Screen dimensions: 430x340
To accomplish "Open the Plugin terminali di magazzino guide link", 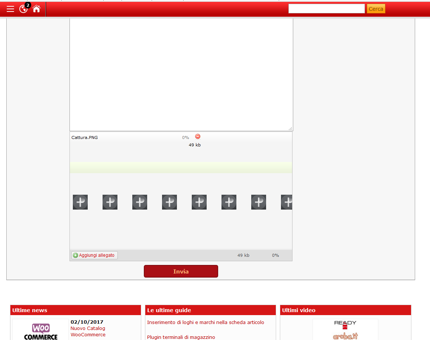I will (x=181, y=337).
